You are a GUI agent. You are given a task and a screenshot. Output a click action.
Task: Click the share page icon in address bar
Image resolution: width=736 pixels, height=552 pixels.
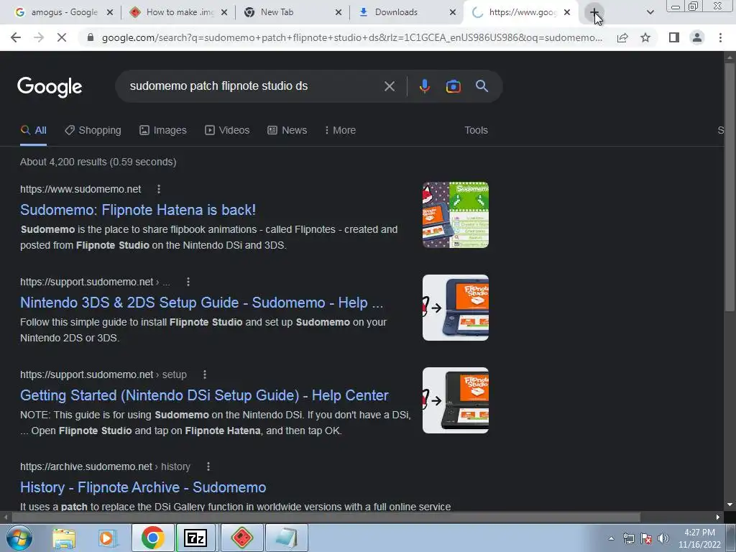coord(622,37)
